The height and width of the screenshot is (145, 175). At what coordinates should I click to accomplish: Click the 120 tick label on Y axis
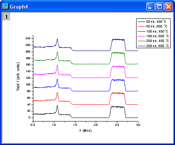pos(28,78)
